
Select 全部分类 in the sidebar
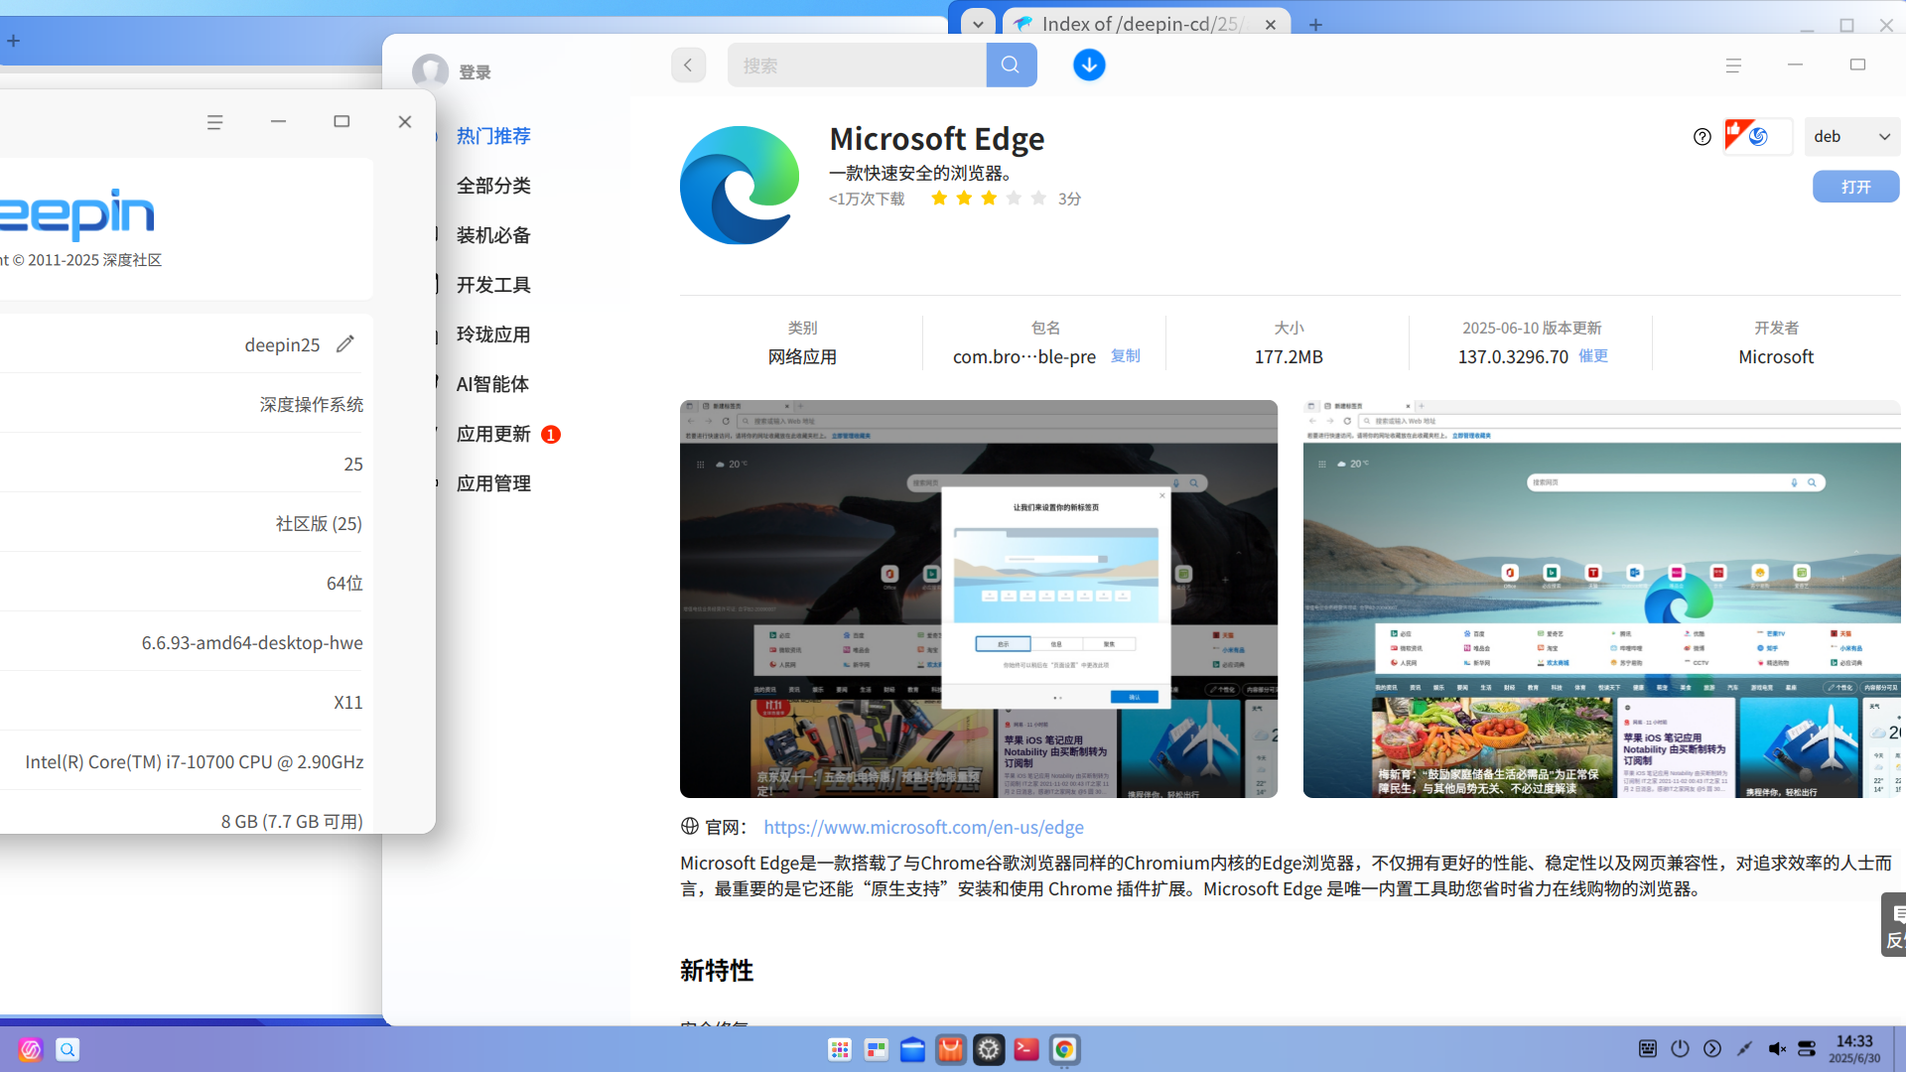(x=493, y=186)
